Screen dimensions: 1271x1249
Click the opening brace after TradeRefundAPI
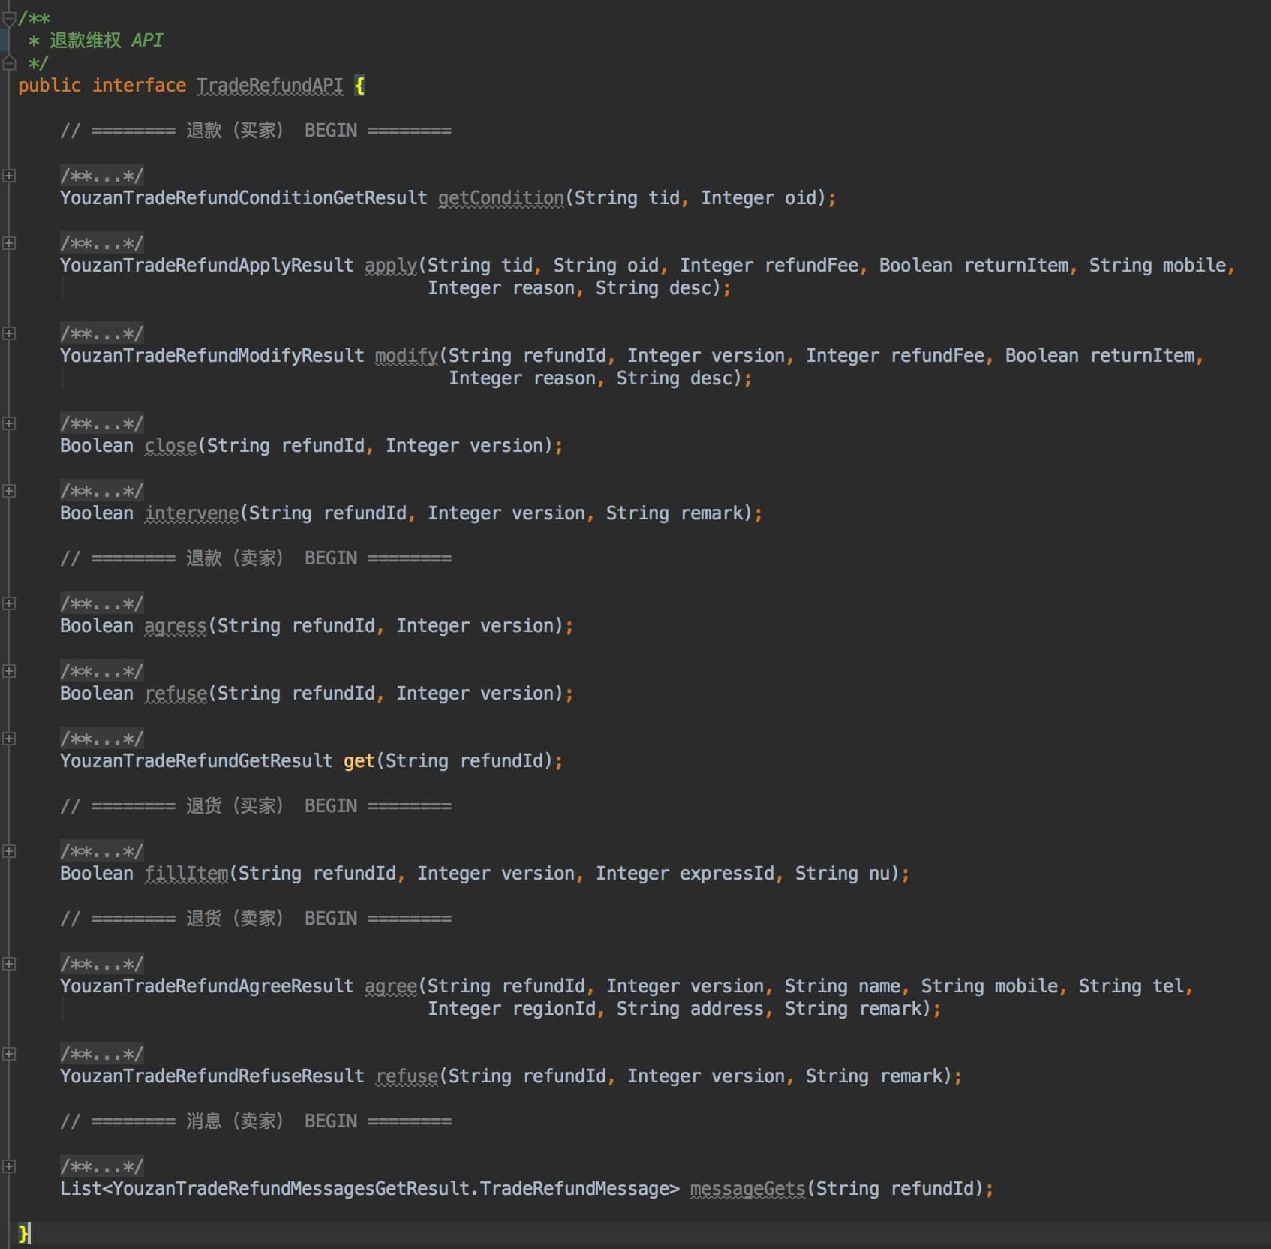point(359,86)
